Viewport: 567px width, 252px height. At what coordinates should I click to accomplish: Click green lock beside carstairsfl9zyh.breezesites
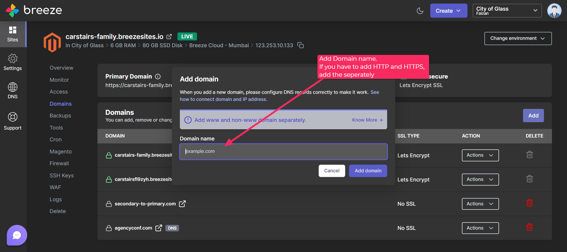tap(109, 179)
